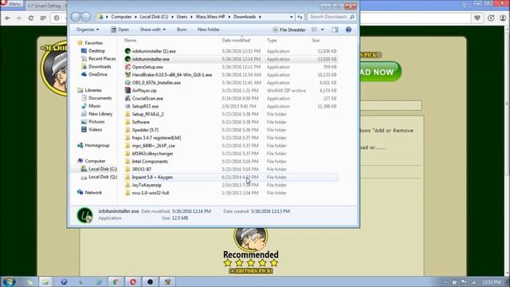Click Local Disk (C:) in the breadcrumb
The width and height of the screenshot is (510, 287).
[154, 17]
